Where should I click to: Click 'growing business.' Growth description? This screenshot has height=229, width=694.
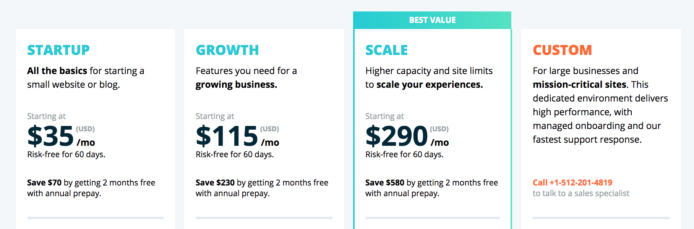click(x=236, y=84)
